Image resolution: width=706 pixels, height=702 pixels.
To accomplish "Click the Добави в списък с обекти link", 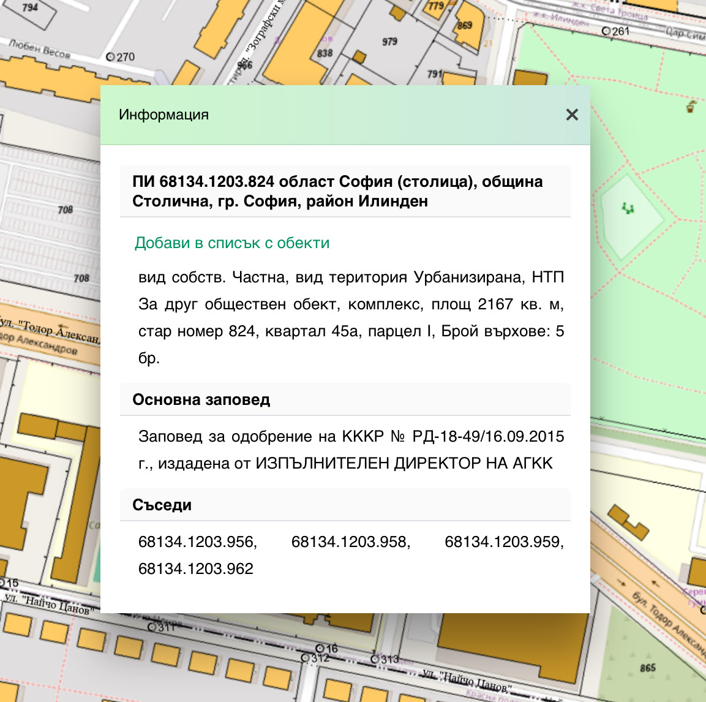I will coord(232,243).
